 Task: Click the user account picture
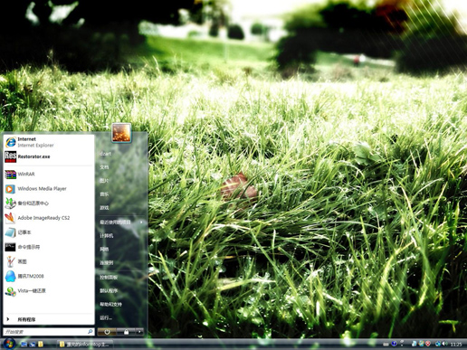(x=121, y=133)
